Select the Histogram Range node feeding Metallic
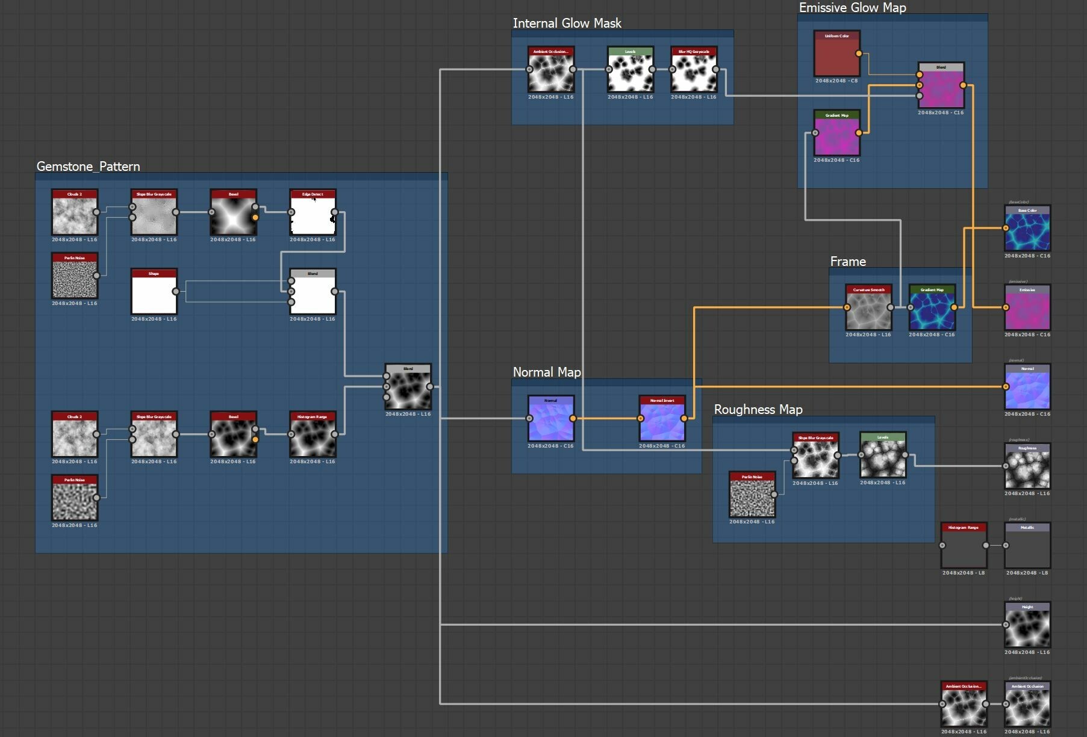This screenshot has height=737, width=1087. tap(963, 544)
